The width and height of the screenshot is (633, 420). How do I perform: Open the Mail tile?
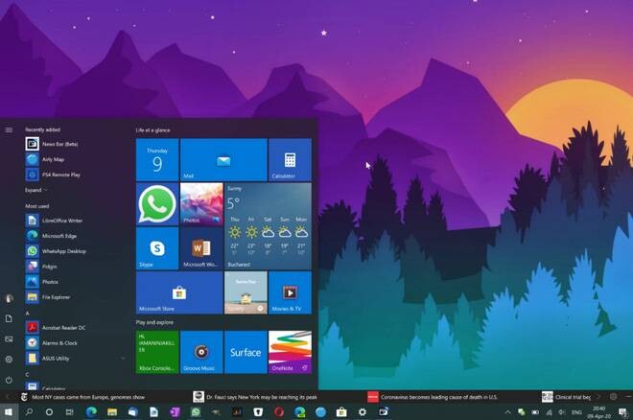pyautogui.click(x=223, y=159)
